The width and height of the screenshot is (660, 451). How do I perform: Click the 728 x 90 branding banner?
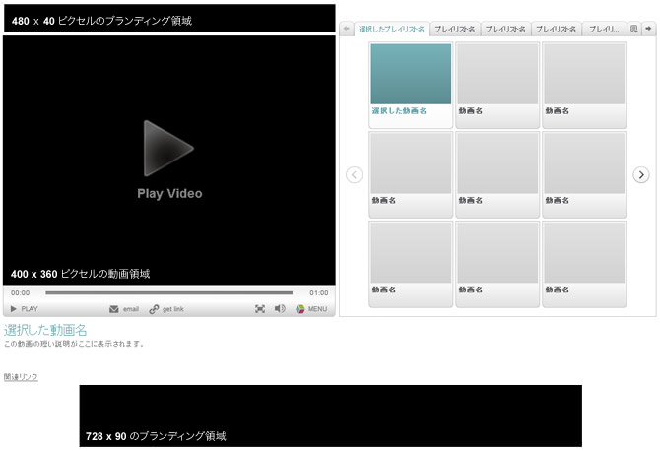331,416
